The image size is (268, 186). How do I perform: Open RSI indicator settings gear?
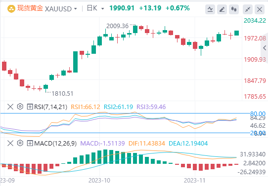[20, 107]
